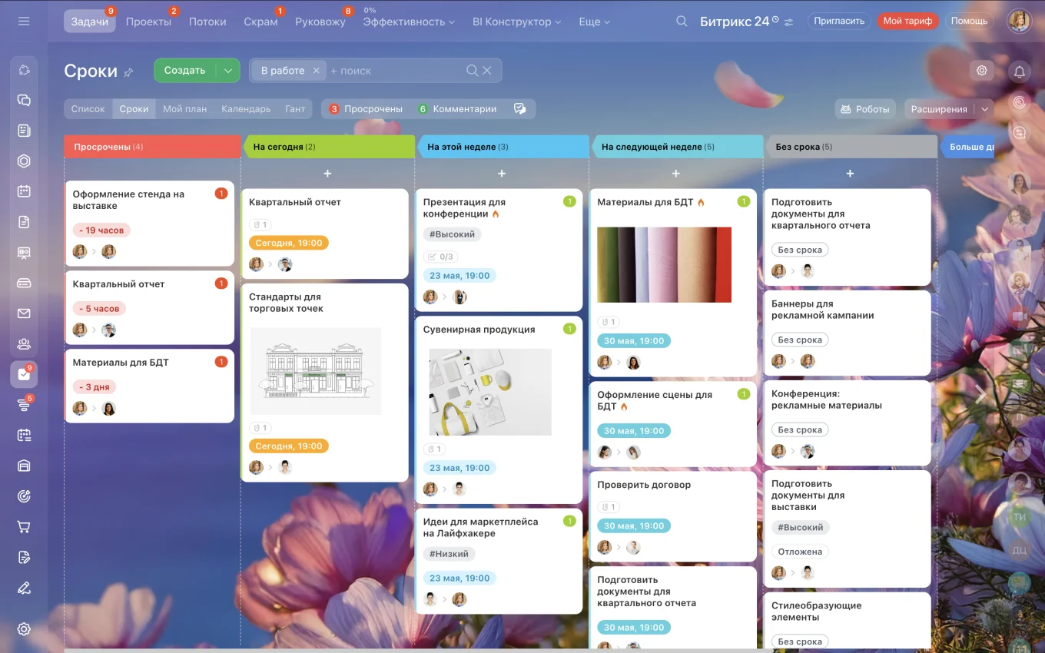Open the online store cart icon in sidebar
Viewport: 1045px width, 653px height.
click(24, 527)
